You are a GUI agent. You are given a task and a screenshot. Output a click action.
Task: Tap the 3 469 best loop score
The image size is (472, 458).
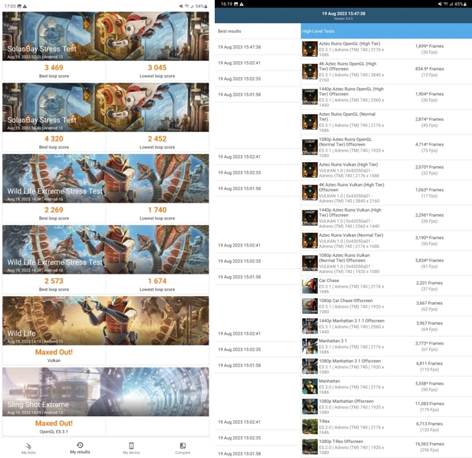(x=54, y=67)
